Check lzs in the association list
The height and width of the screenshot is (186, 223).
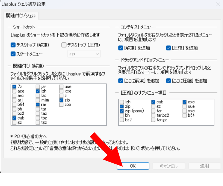38,95
